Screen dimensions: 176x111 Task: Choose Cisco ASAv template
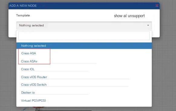[x=29, y=61]
